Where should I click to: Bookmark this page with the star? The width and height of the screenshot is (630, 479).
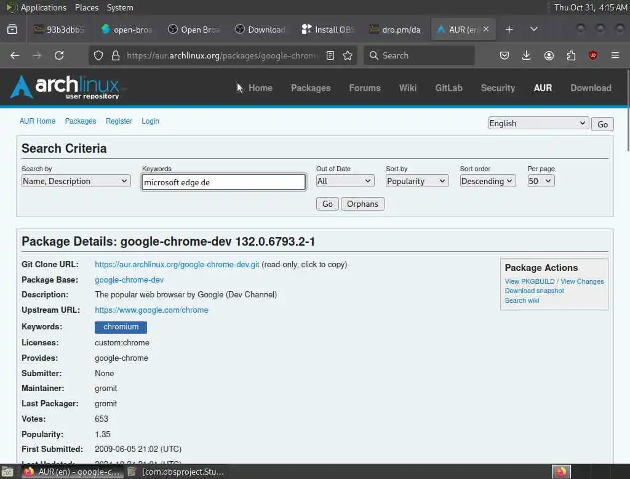[x=348, y=55]
